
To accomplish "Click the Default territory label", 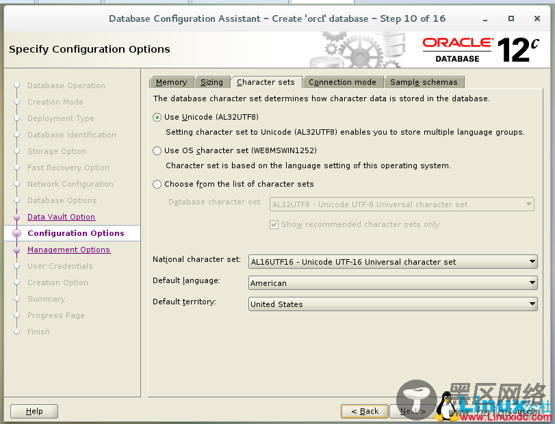I will (x=184, y=302).
